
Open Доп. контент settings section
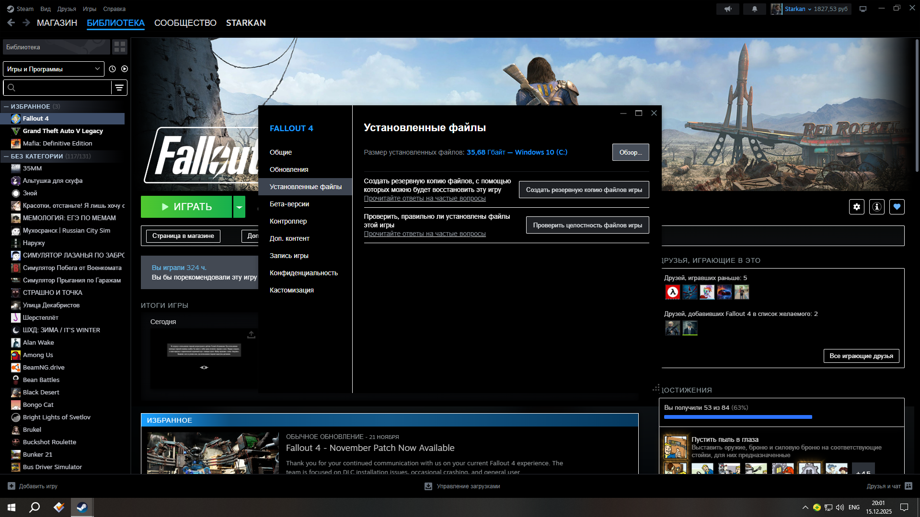305,238
